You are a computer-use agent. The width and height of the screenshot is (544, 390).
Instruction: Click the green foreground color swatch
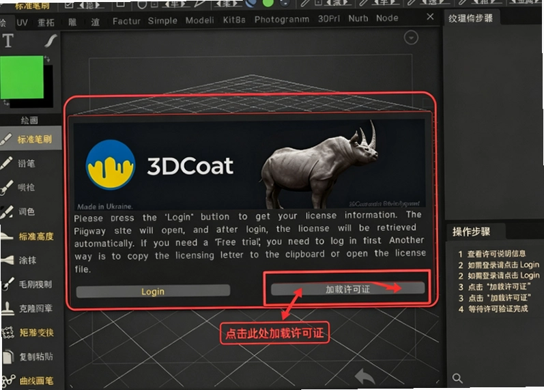[x=22, y=77]
